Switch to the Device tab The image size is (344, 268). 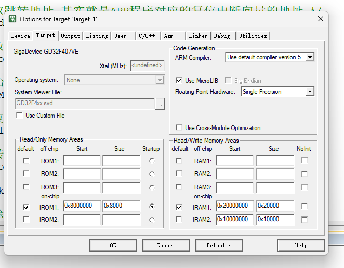click(x=21, y=36)
